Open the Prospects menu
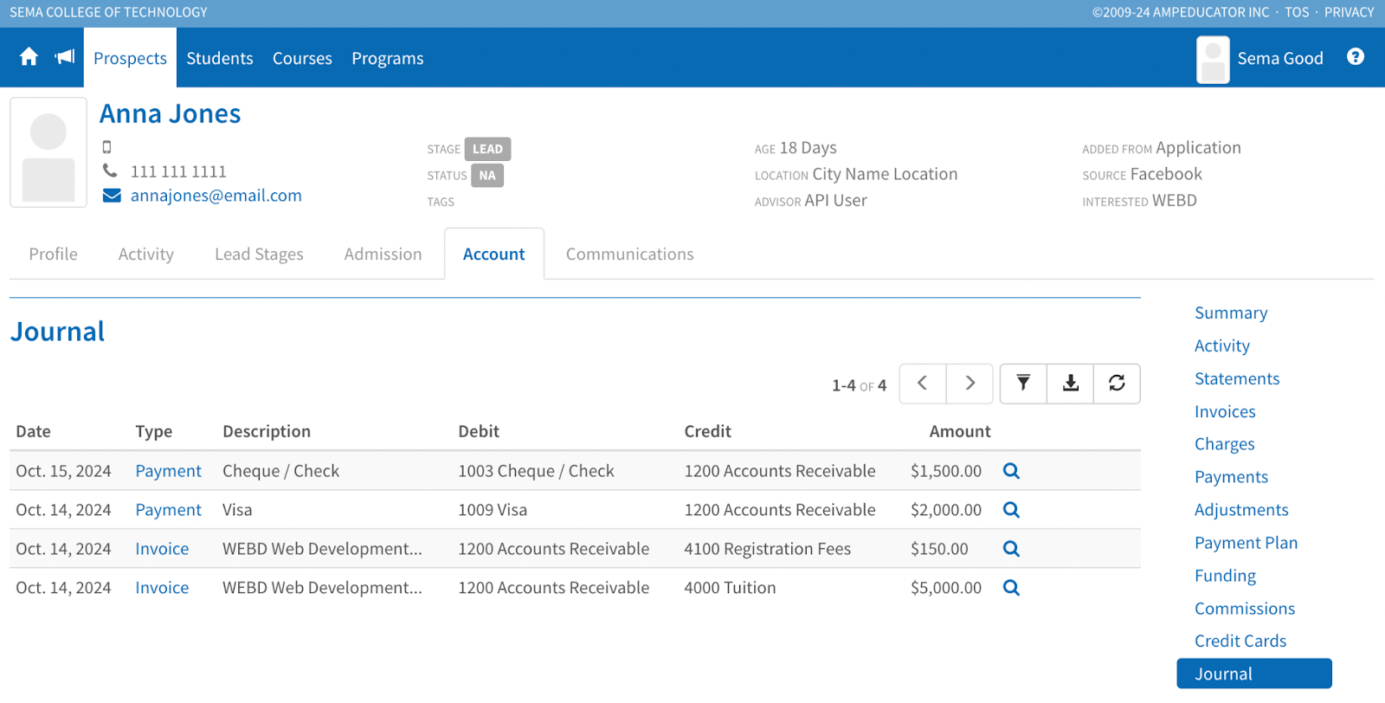The height and width of the screenshot is (703, 1385). coord(130,58)
